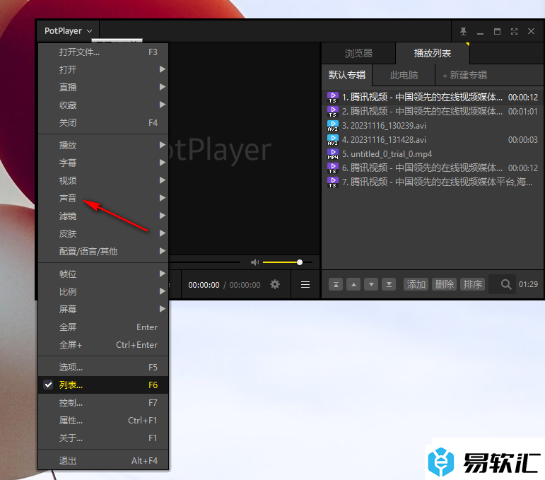This screenshot has width=545, height=480.
Task: Expand the 屏幕 submenu
Action: tap(103, 309)
